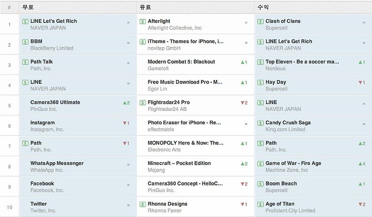Click the dollar icon beside Afterlight
Viewport: 372px width, 217px height.
(143, 22)
